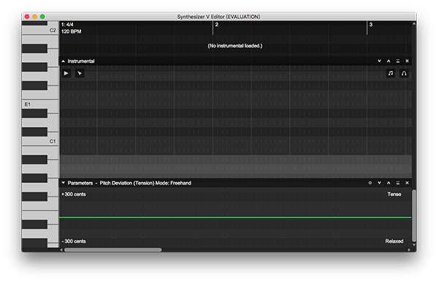Click the yellow minimize window button

34,17
